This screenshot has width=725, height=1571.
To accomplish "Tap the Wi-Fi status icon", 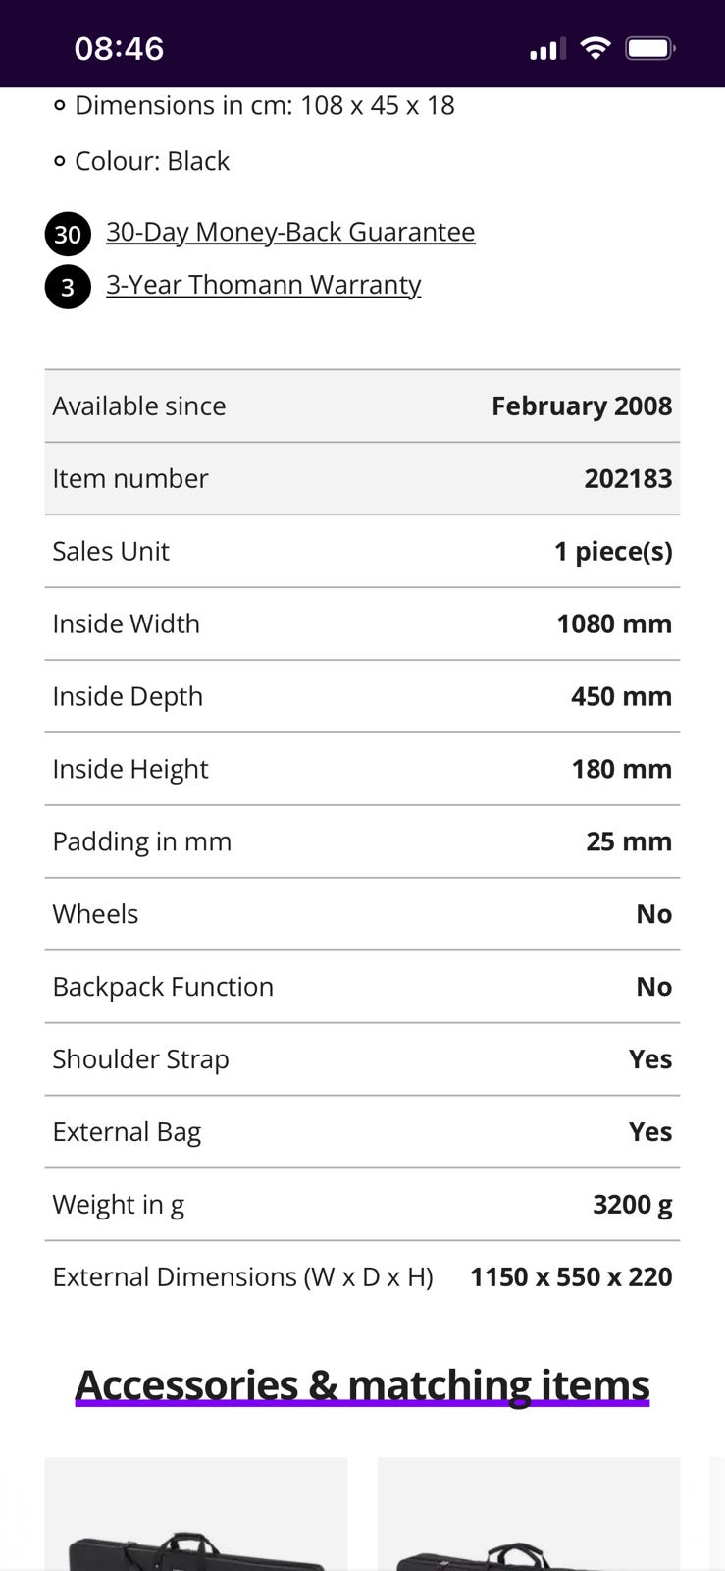I will 595,48.
